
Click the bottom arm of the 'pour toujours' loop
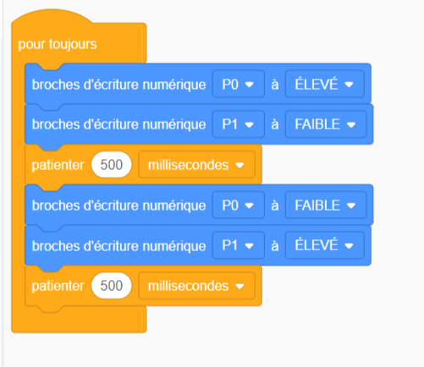79,321
